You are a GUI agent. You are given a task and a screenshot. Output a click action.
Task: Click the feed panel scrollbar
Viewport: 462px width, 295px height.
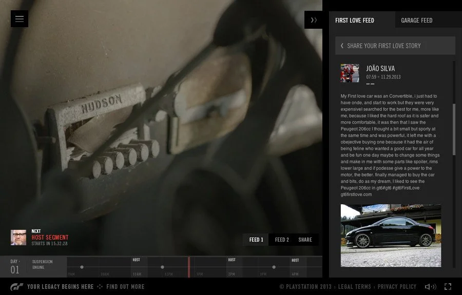(454, 129)
